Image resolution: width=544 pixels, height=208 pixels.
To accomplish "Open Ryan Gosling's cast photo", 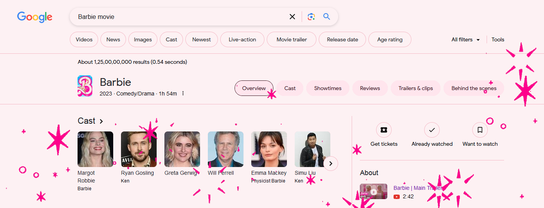I will 139,149.
